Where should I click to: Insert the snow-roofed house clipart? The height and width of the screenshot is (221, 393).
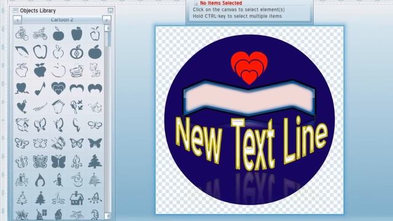(x=77, y=198)
